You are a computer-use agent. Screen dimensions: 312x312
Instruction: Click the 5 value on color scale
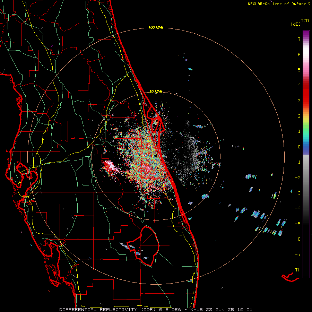(x=299, y=70)
